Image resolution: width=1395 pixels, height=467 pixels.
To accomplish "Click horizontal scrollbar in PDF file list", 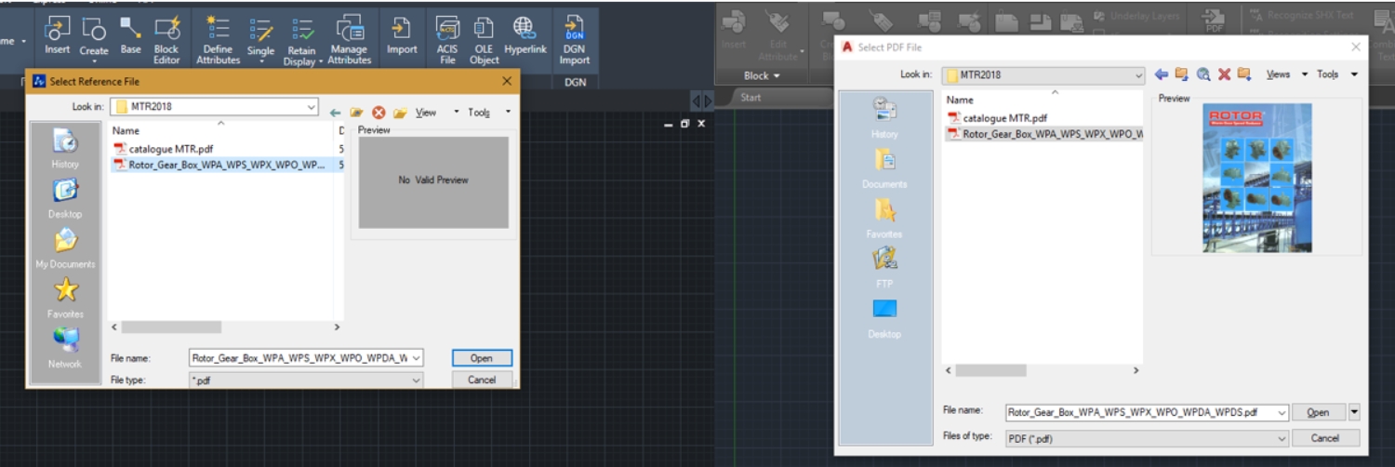I will pos(990,370).
